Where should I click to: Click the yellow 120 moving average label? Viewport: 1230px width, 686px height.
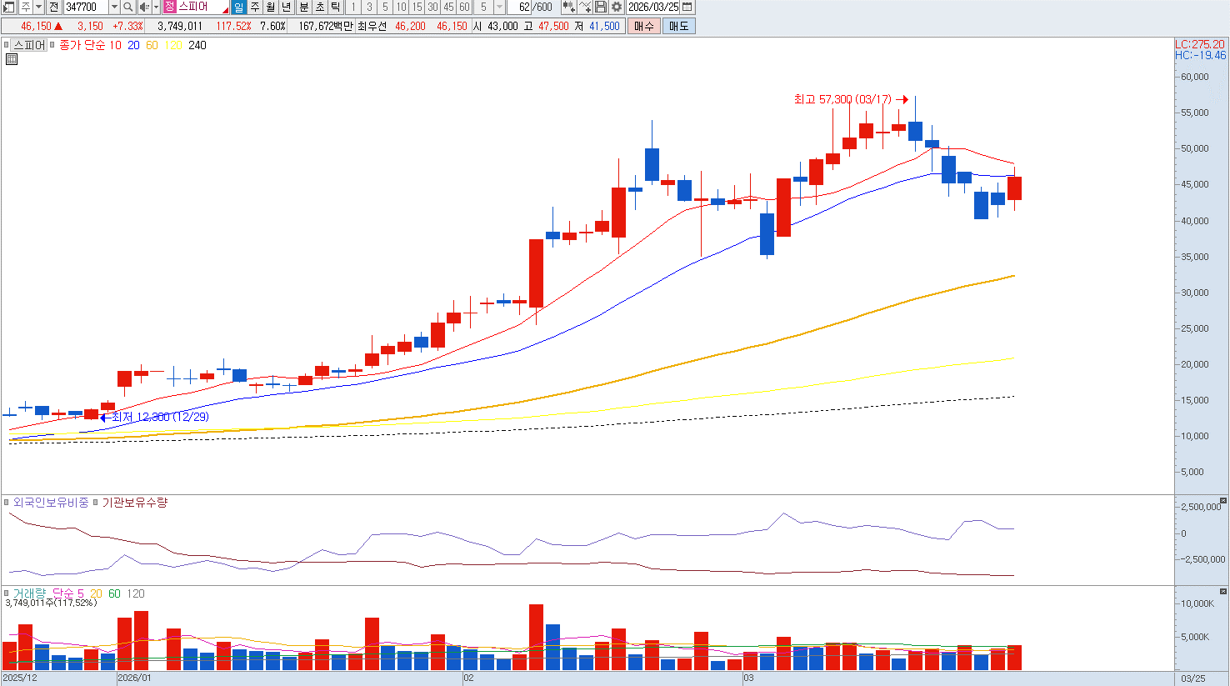(173, 45)
